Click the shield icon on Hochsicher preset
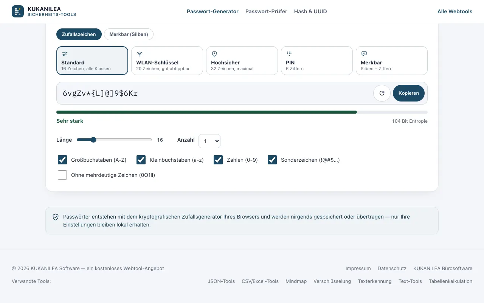 (214, 54)
